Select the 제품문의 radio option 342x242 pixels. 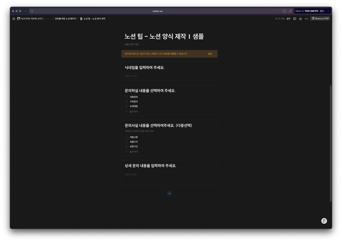coord(126,97)
